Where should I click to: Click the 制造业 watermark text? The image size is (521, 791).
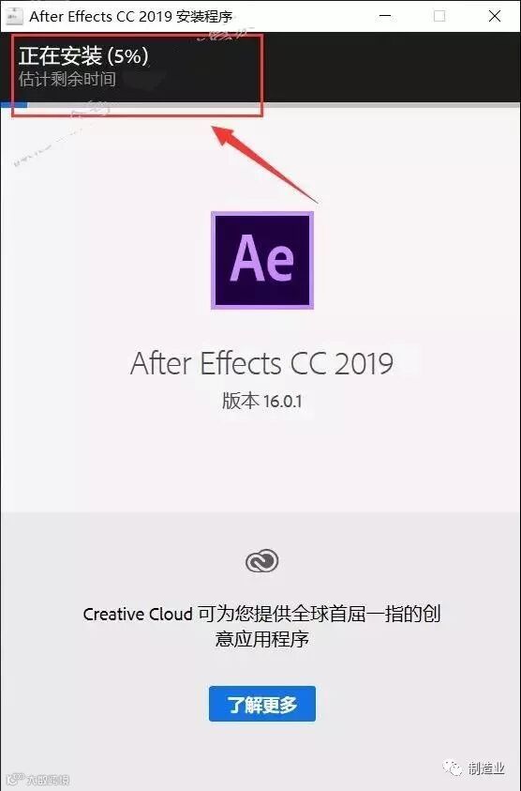(485, 768)
